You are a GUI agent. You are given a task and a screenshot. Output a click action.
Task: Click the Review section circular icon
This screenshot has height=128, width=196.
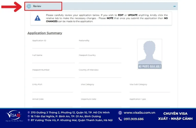coord(29,6)
